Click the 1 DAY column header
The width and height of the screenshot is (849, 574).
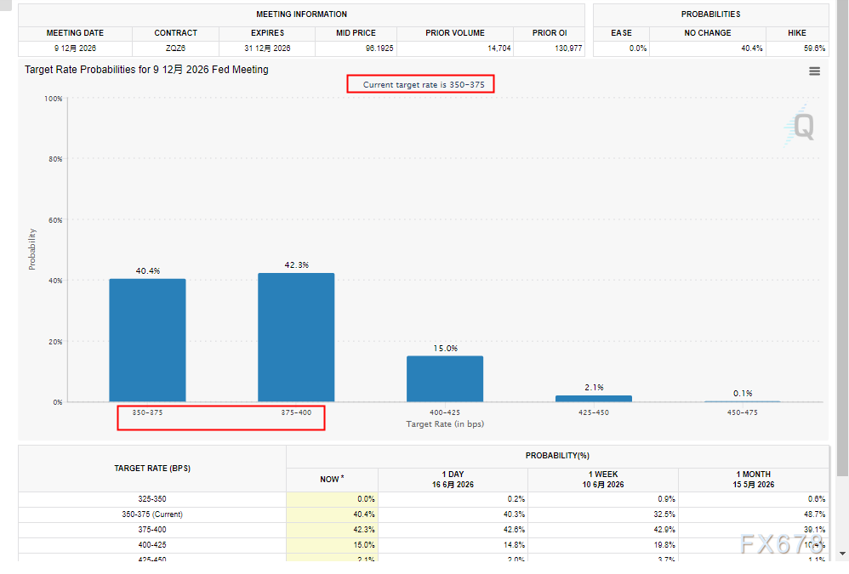[x=453, y=480]
